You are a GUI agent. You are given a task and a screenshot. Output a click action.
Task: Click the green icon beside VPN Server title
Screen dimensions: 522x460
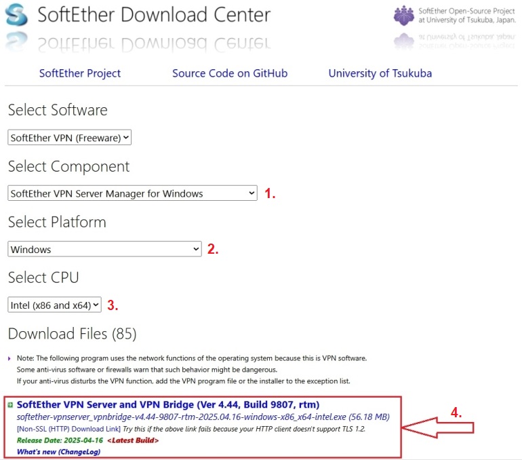click(x=11, y=405)
